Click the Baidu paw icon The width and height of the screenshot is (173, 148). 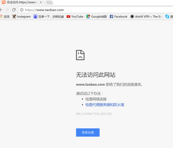tap(35, 17)
